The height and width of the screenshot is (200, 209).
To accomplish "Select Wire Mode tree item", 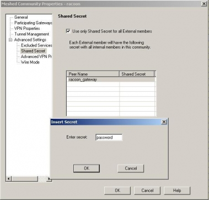I will (x=30, y=62).
